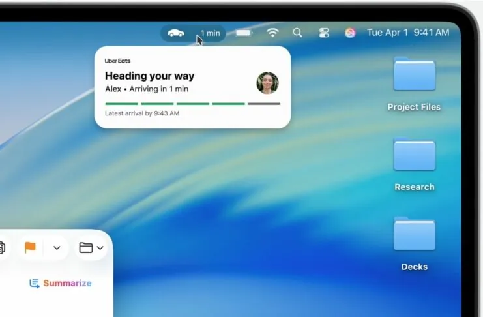Screen dimensions: 483x317
Task: Click Alex Arriving in 1 min text
Action: click(147, 89)
